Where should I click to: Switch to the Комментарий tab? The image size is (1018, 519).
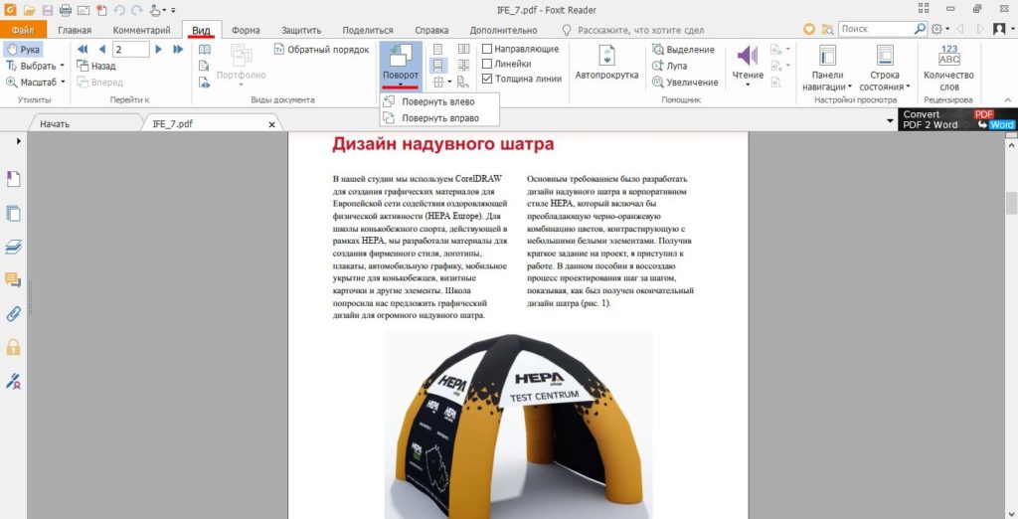[x=141, y=30]
